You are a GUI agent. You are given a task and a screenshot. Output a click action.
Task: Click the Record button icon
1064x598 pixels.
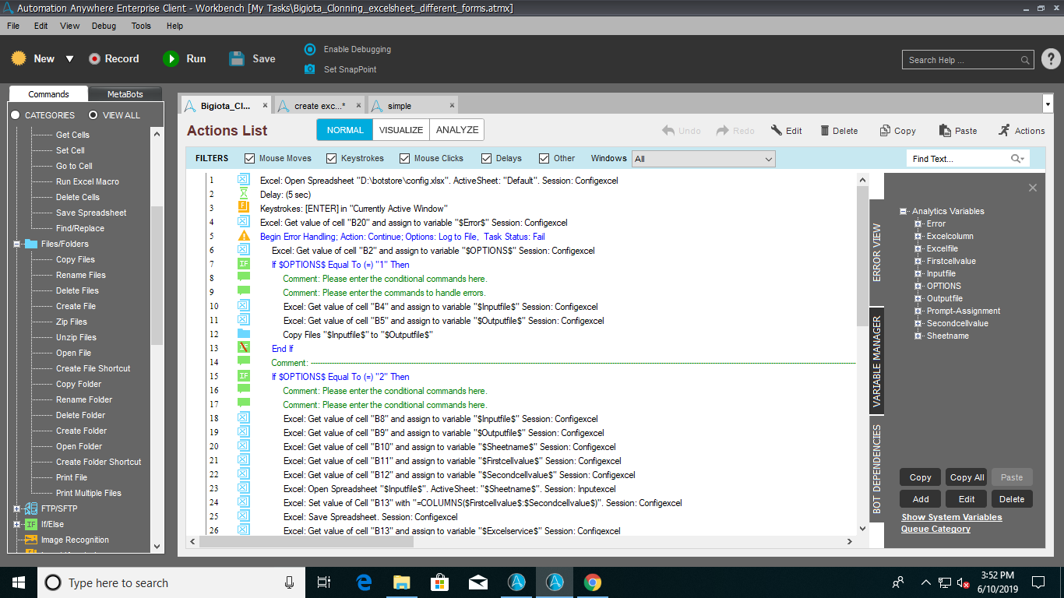[94, 59]
